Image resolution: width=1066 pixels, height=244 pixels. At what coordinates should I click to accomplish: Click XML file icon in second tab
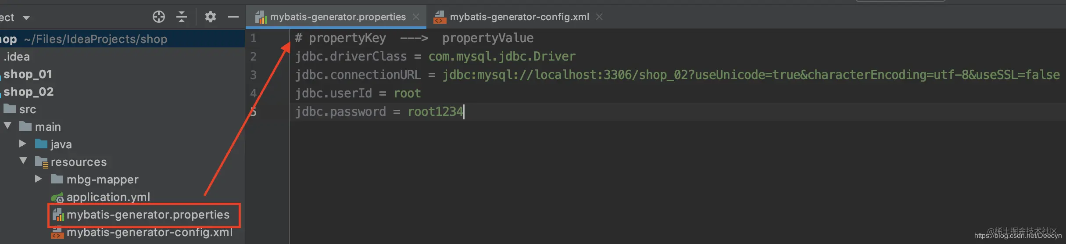point(440,17)
